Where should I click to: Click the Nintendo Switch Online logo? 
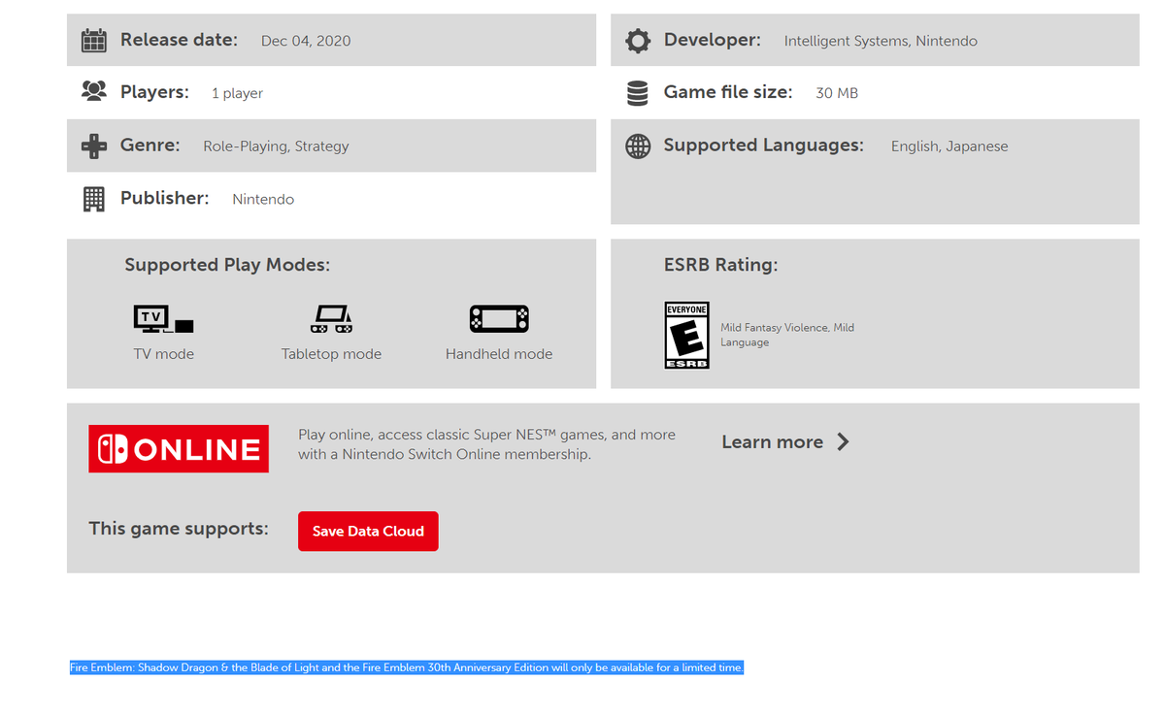[179, 448]
